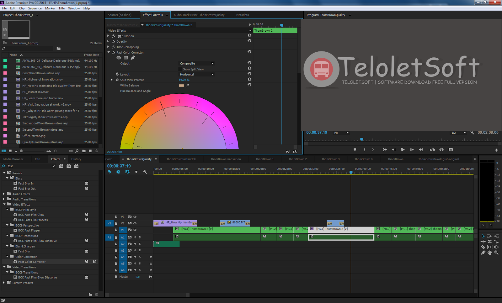Screen dimensions: 502x303
Task: Click Mark Out button in Program monitor
Action: coord(373,150)
